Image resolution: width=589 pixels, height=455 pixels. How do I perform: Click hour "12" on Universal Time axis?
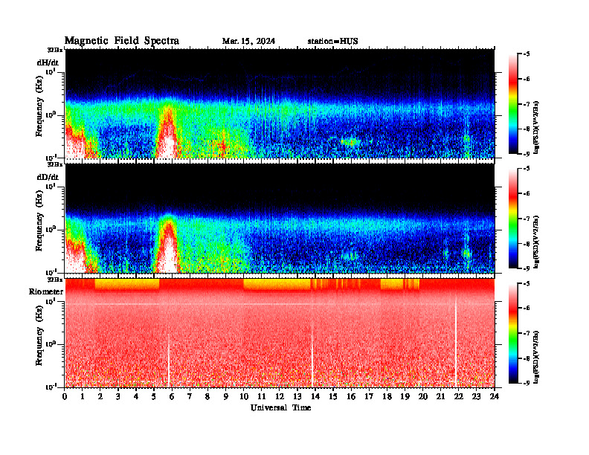click(280, 397)
